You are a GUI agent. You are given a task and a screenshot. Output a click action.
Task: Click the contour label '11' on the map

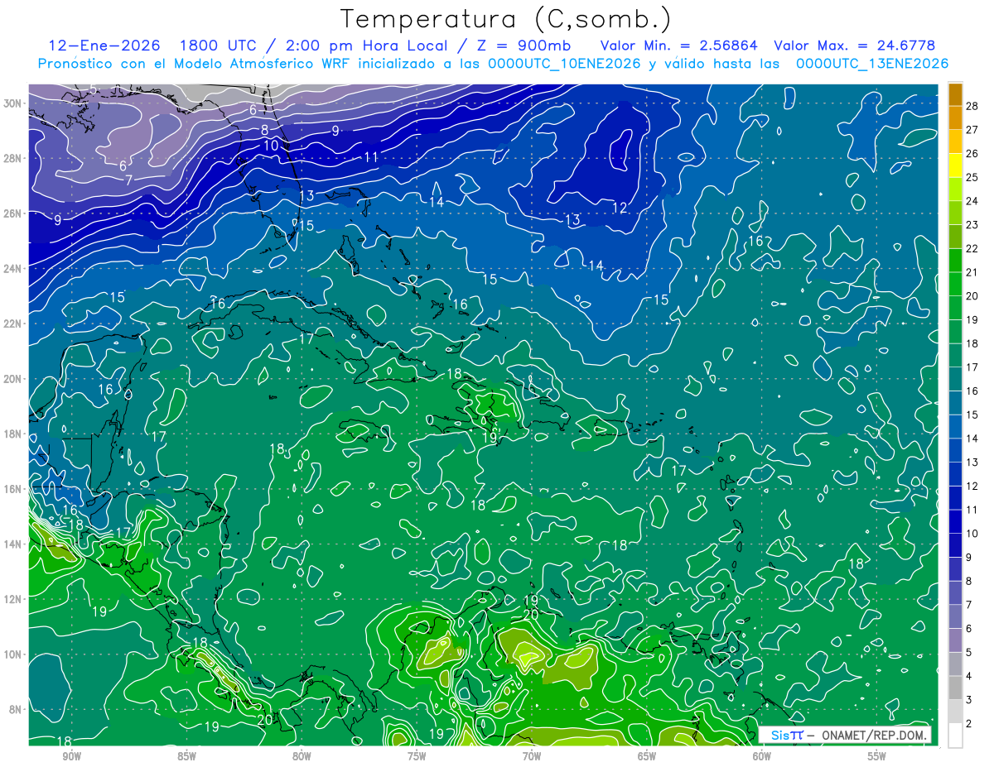(371, 157)
